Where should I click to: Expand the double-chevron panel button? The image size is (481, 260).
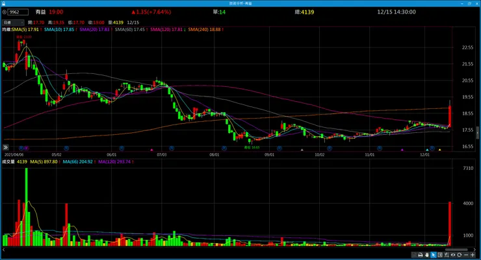[x=5, y=147]
